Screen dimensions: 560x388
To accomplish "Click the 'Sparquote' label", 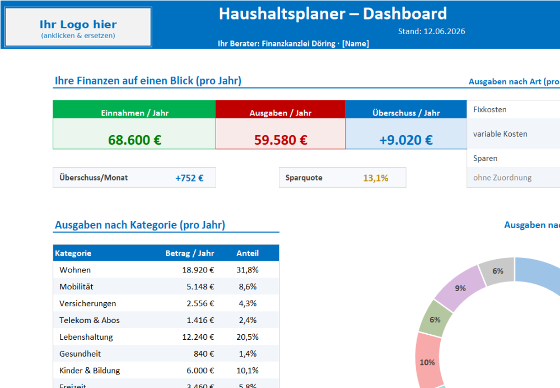I will [304, 178].
